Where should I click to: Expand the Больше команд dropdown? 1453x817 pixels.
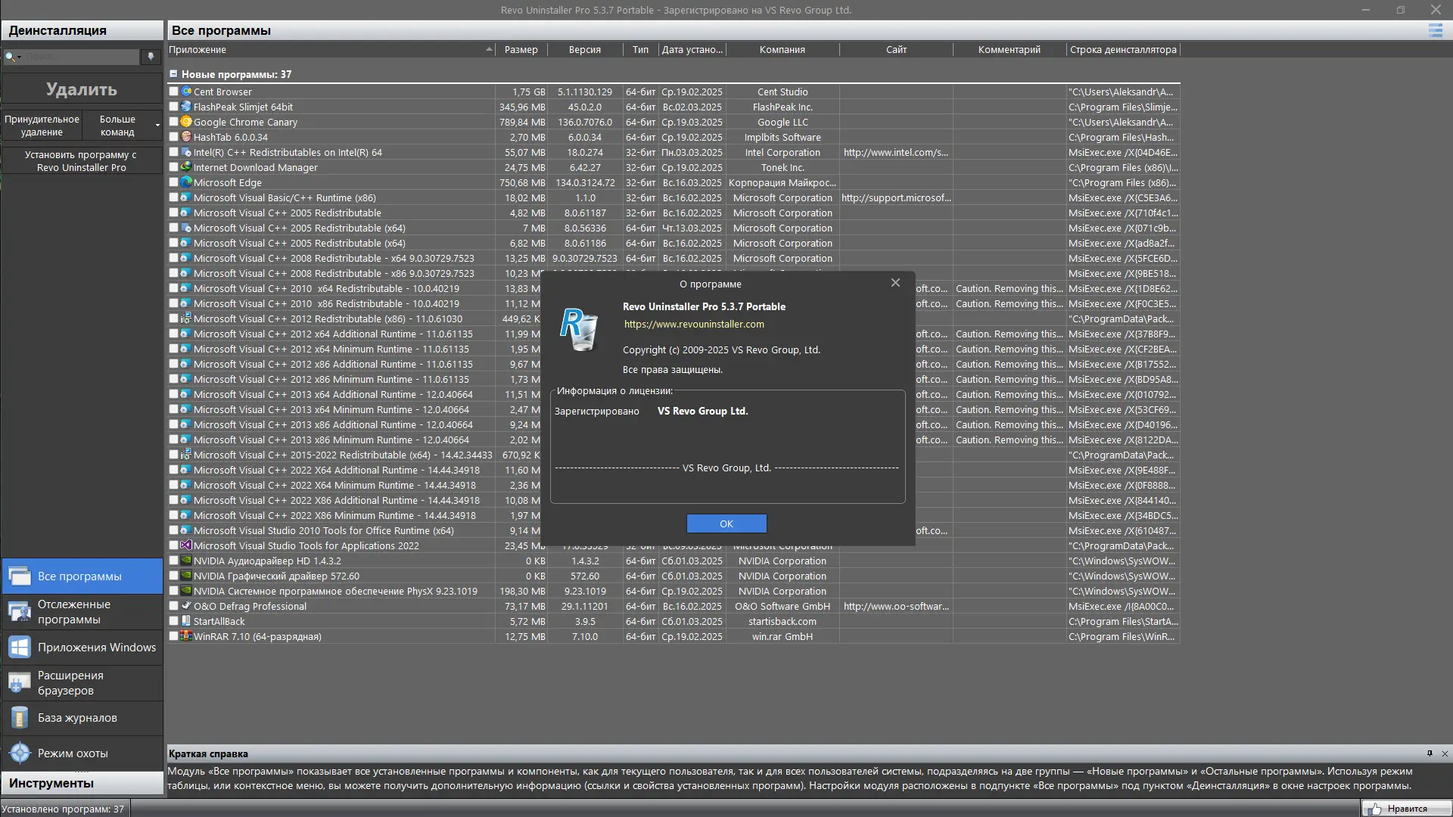pyautogui.click(x=157, y=126)
